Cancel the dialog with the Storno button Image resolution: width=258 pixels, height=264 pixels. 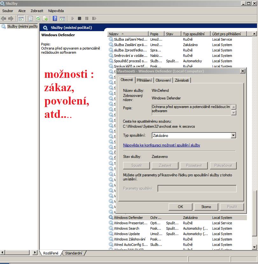[206, 207]
